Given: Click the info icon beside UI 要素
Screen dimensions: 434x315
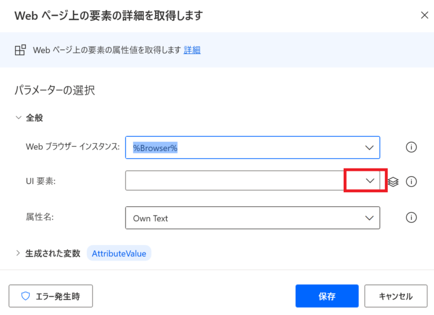Looking at the screenshot, I should pos(411,182).
